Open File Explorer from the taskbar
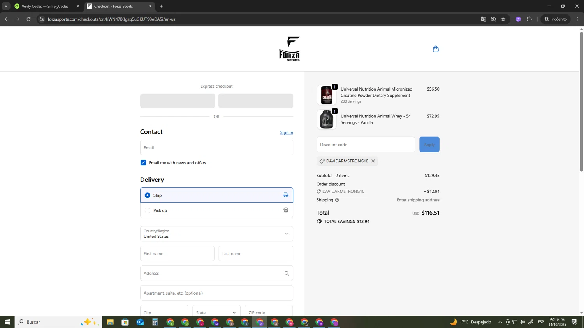 click(110, 322)
